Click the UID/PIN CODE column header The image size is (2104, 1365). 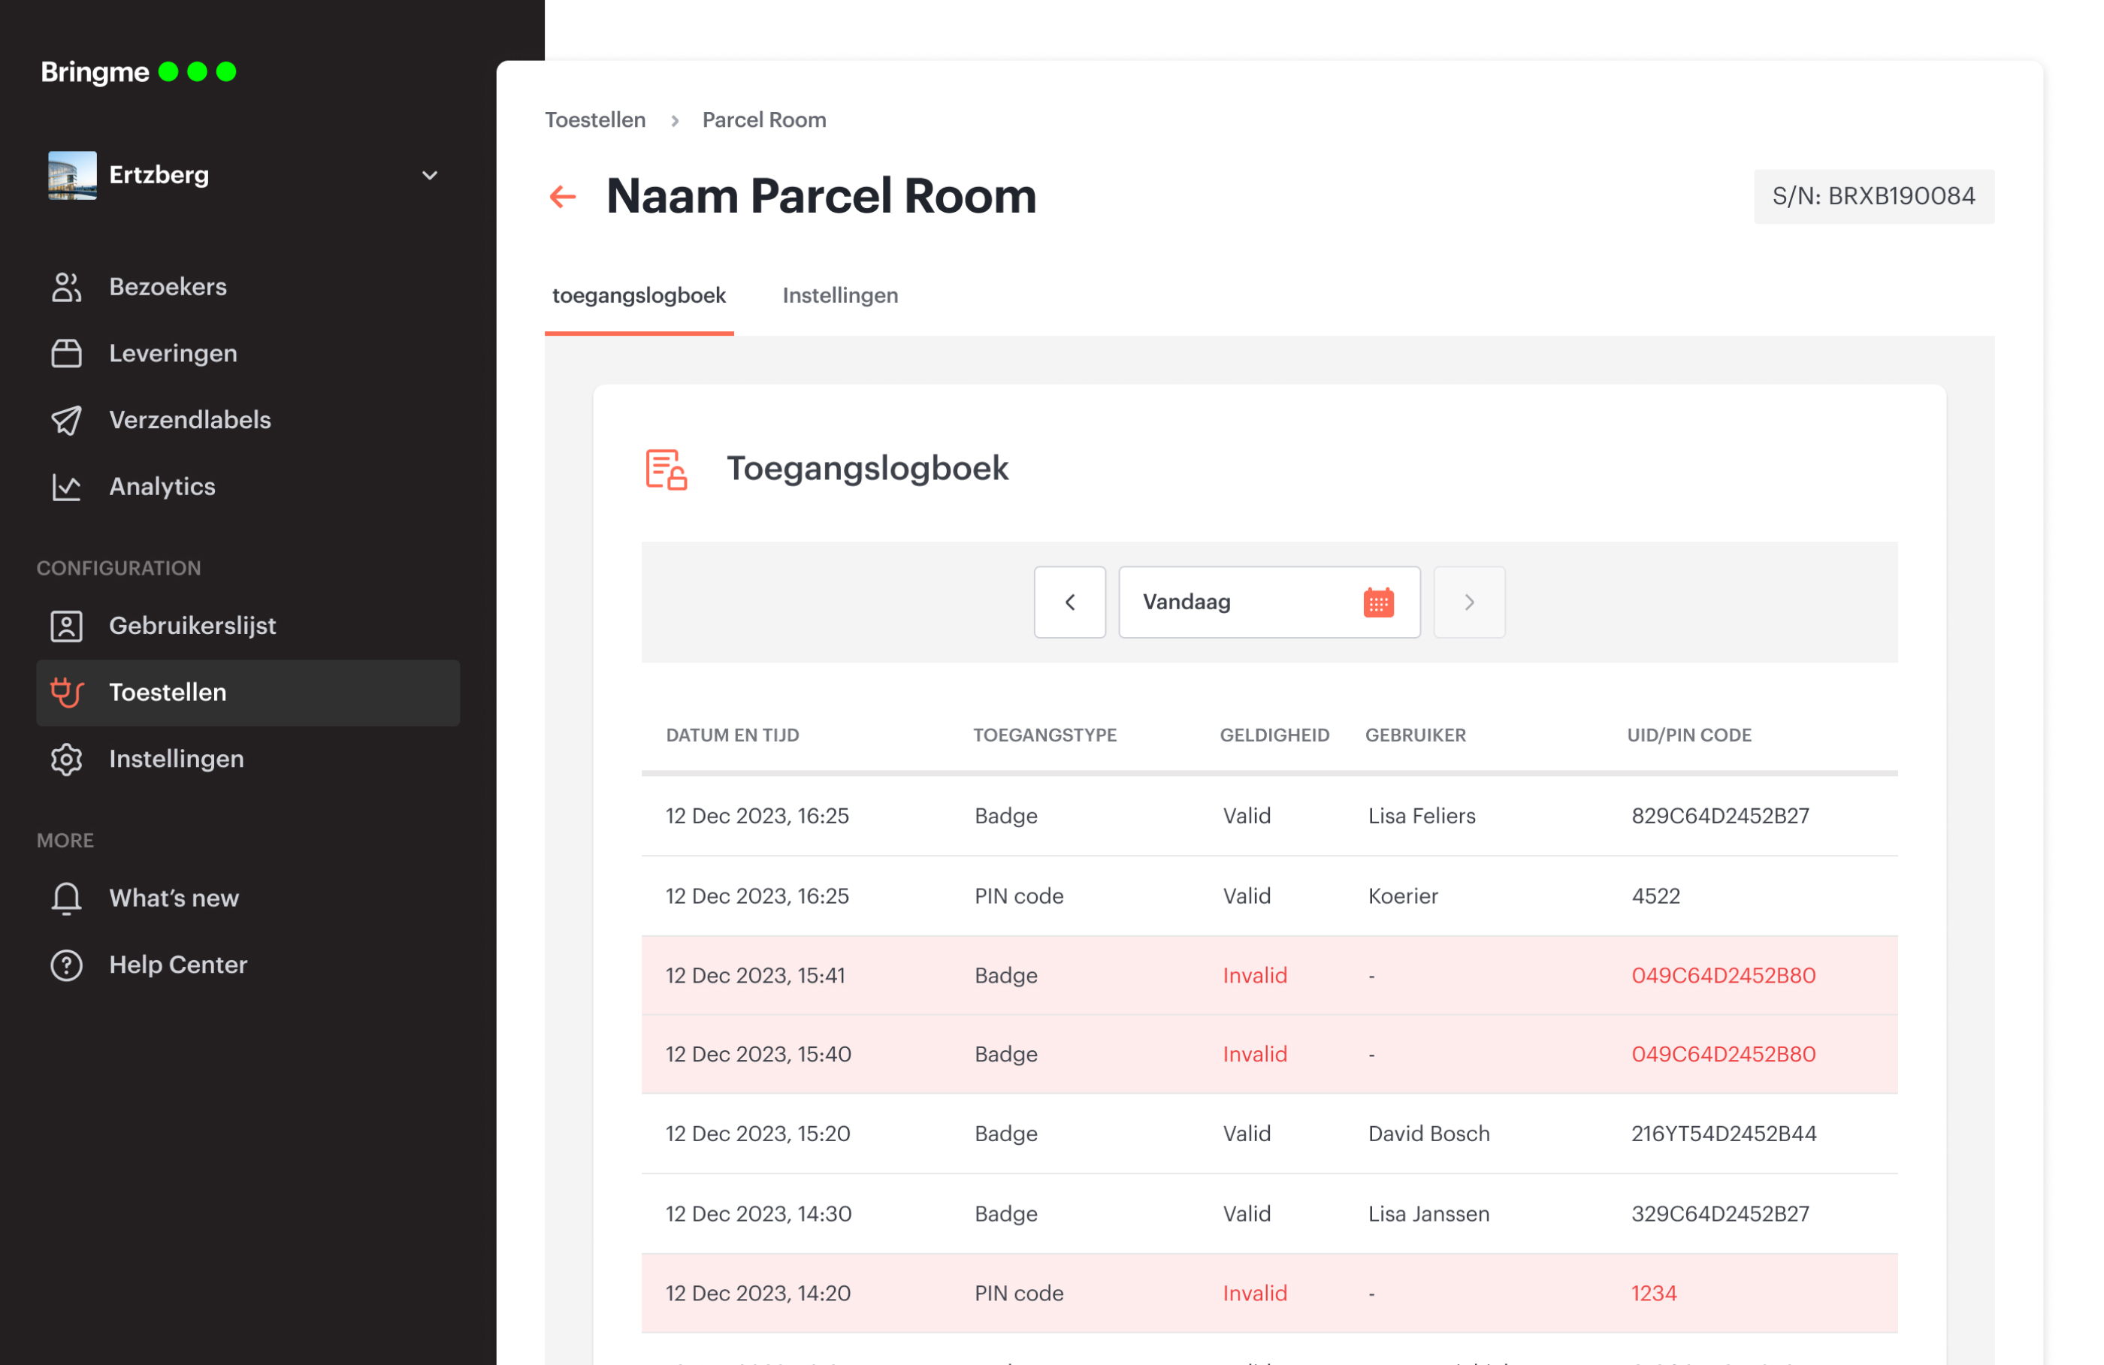pyautogui.click(x=1689, y=735)
